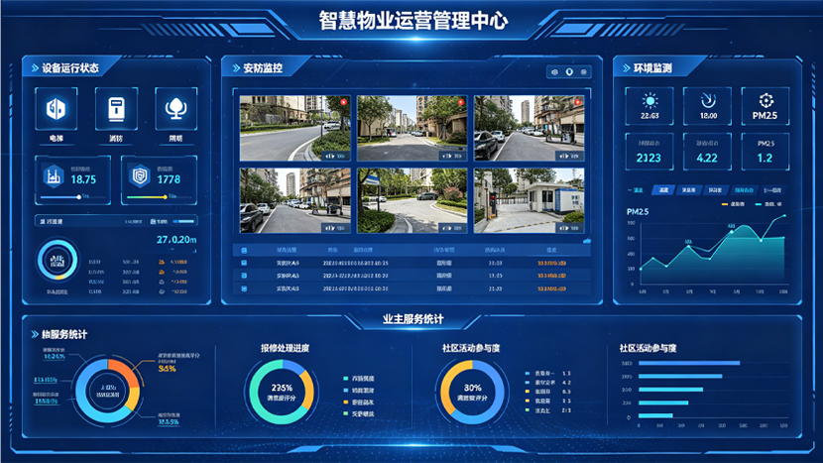823x463 pixels.
Task: Toggle the second row checkbox in security table
Action: coord(244,276)
